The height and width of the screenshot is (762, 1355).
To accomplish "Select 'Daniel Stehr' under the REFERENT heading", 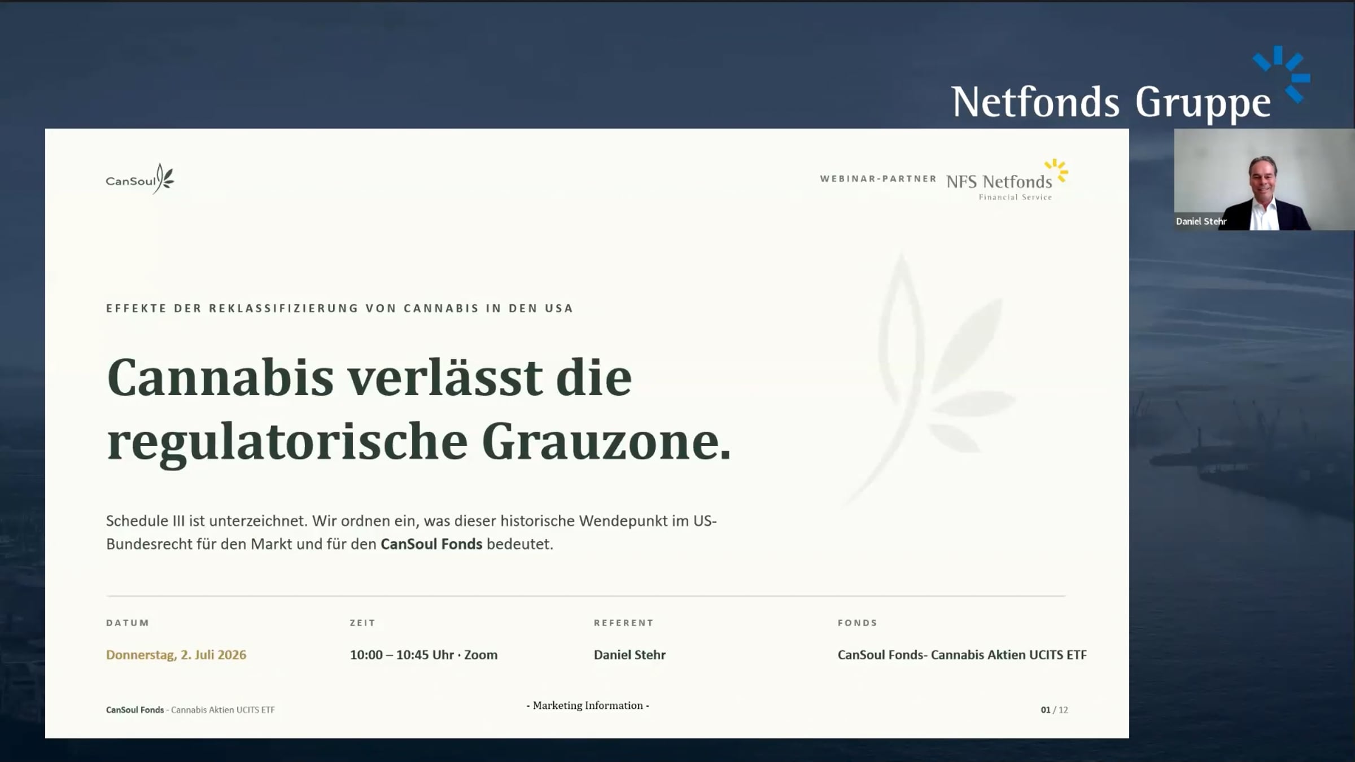I will [x=630, y=655].
